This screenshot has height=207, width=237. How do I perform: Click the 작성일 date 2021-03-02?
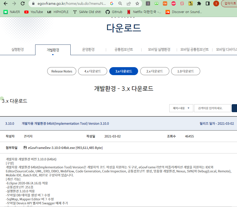click(113, 136)
